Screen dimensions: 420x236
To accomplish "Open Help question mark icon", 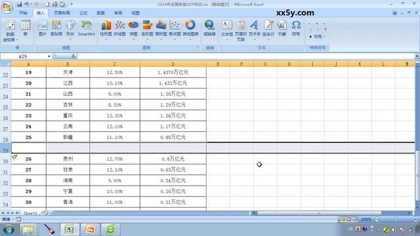I will 395,13.
